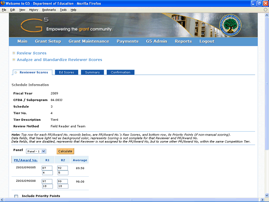Viewport: 269px width, 202px height.
Task: Click the Review Scores bullet icon
Action: pyautogui.click(x=14, y=53)
